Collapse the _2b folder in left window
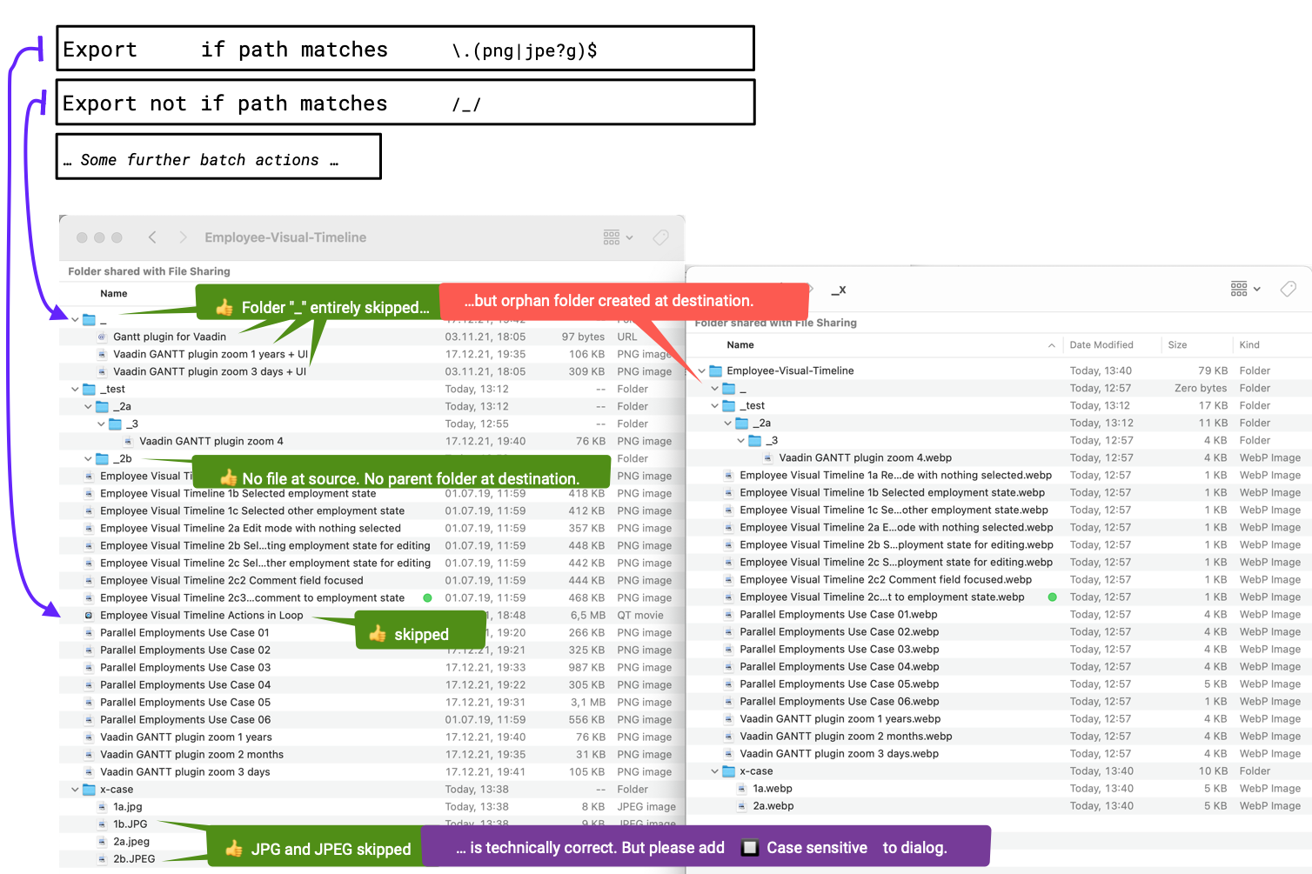The width and height of the screenshot is (1312, 874). click(x=88, y=458)
